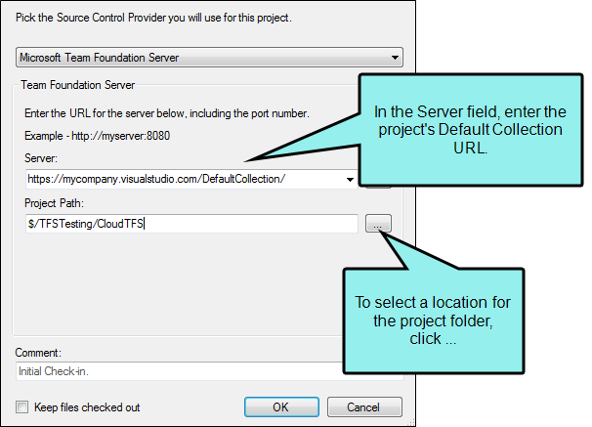592x427 pixels.
Task: Select Microsoft Team Foundation Server text in combo box
Action: tap(100, 58)
